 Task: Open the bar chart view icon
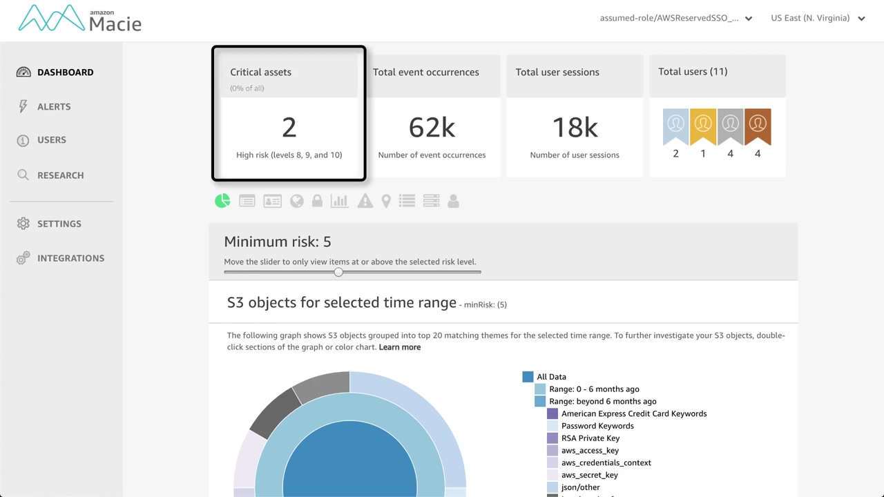(339, 201)
